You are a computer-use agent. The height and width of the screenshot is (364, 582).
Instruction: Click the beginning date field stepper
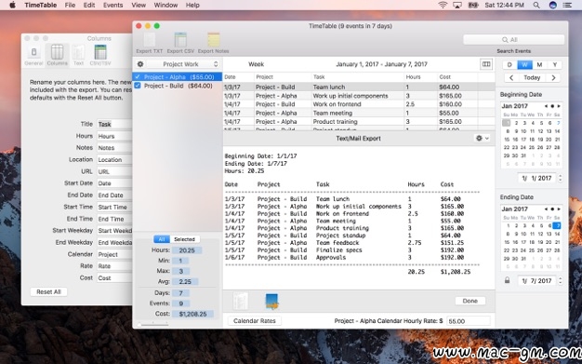click(560, 178)
